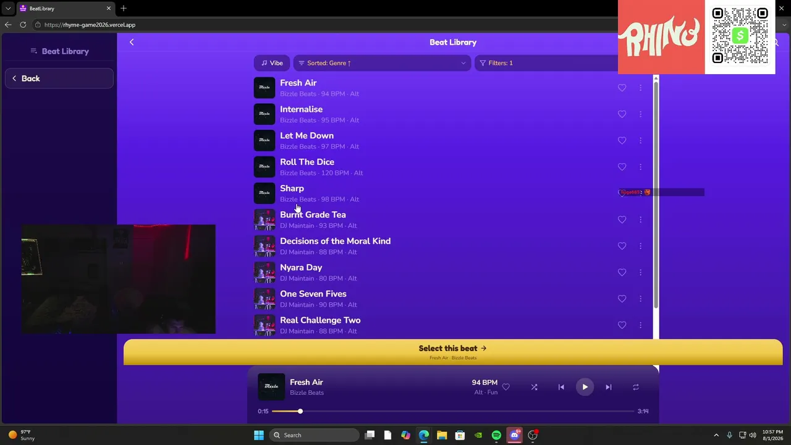
Task: Select Roll The Dice beat title
Action: click(307, 162)
